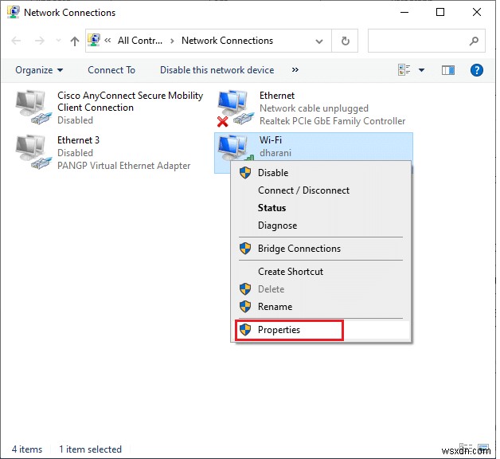
Task: Select the Ethernet 3 adapter icon
Action: coord(33,152)
